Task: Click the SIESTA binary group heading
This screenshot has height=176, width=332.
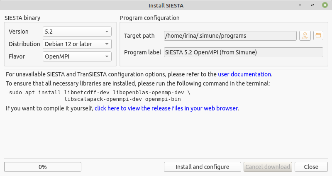Action: coord(22,18)
